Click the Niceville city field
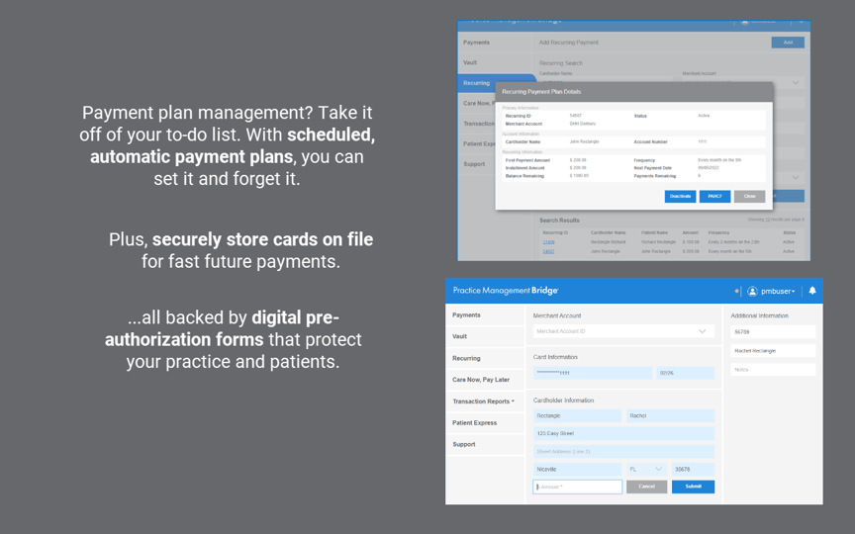855x534 pixels. [x=577, y=469]
